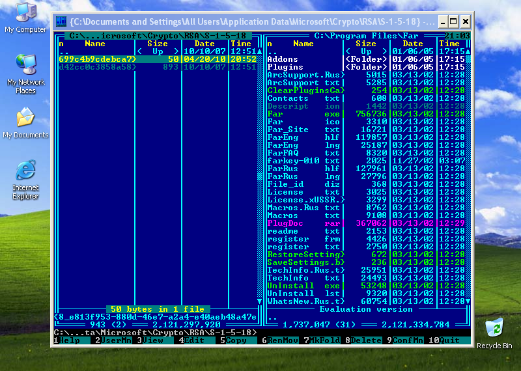
Task: Select Far_Site txt file
Action: click(x=366, y=130)
